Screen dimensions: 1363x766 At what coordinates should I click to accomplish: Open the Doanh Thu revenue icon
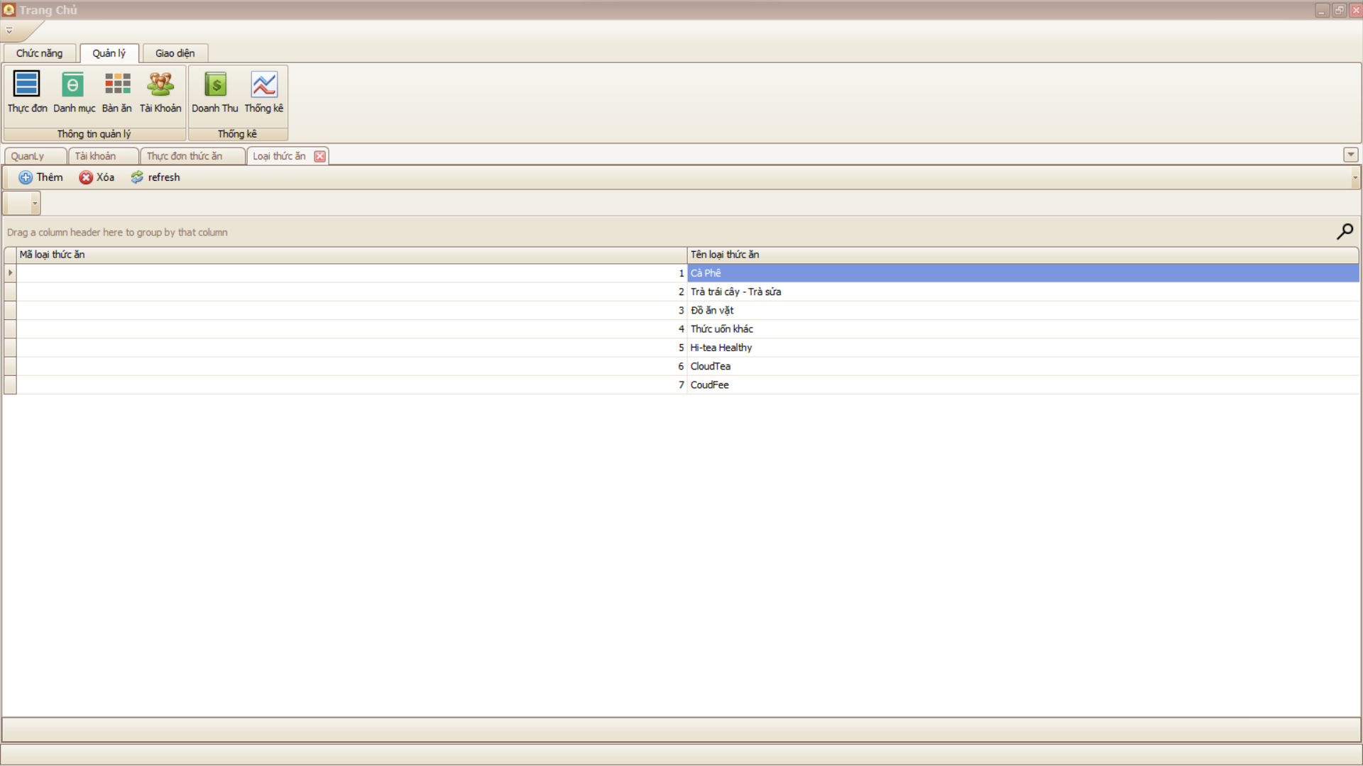pos(215,91)
